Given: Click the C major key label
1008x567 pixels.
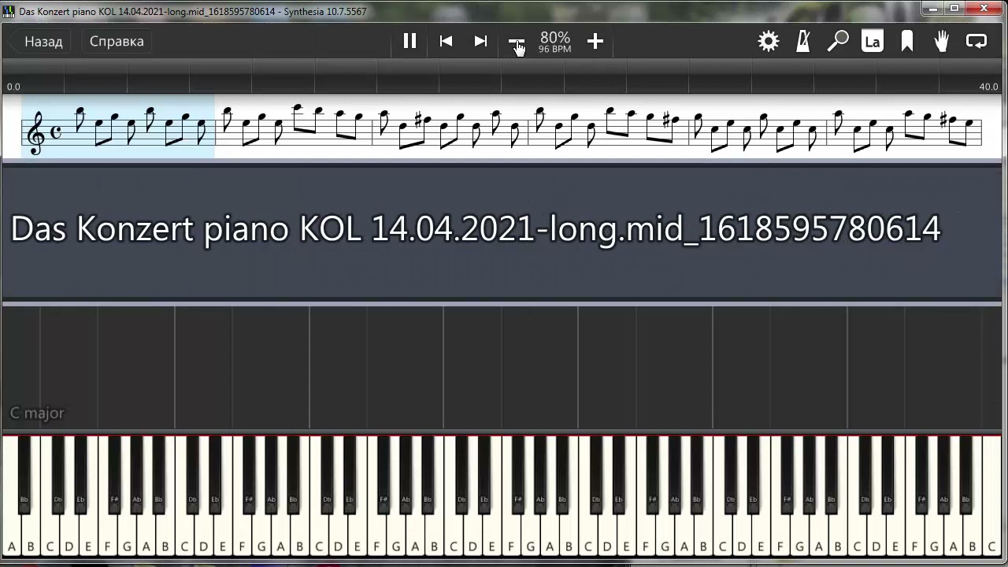Looking at the screenshot, I should click(37, 413).
